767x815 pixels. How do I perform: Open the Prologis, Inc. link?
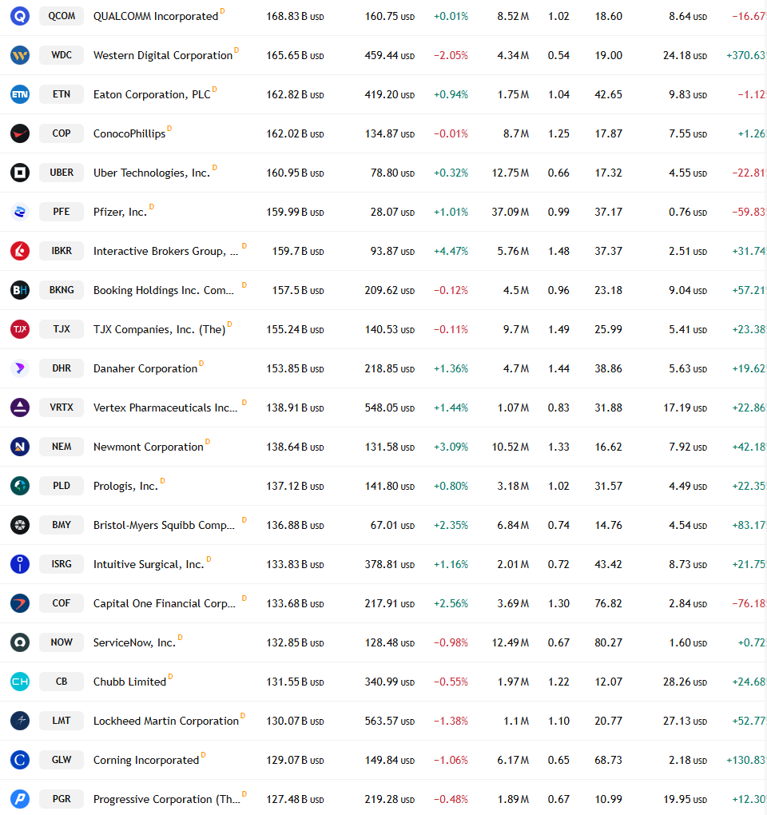pos(125,487)
